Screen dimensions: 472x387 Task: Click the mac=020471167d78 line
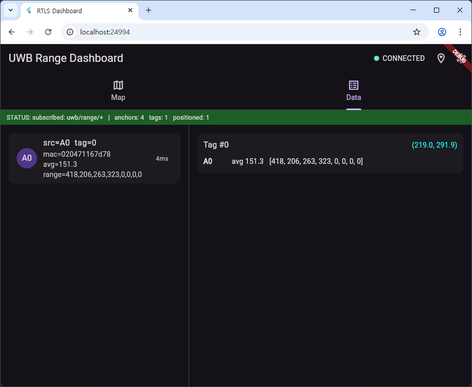77,154
